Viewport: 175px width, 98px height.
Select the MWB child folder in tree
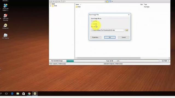55,6
